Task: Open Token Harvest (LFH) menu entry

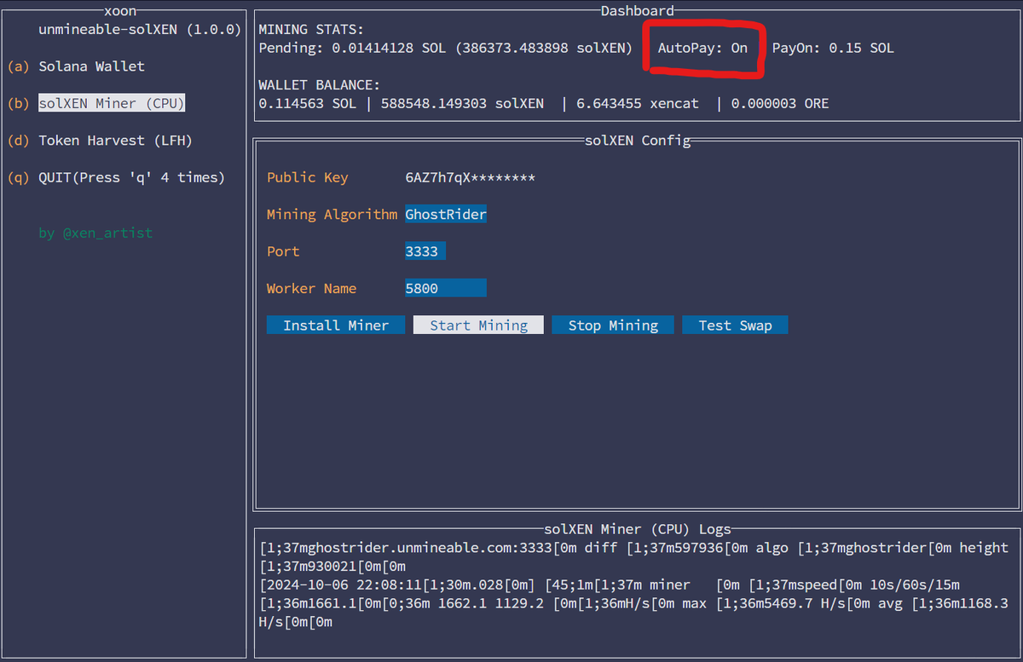Action: [x=115, y=141]
